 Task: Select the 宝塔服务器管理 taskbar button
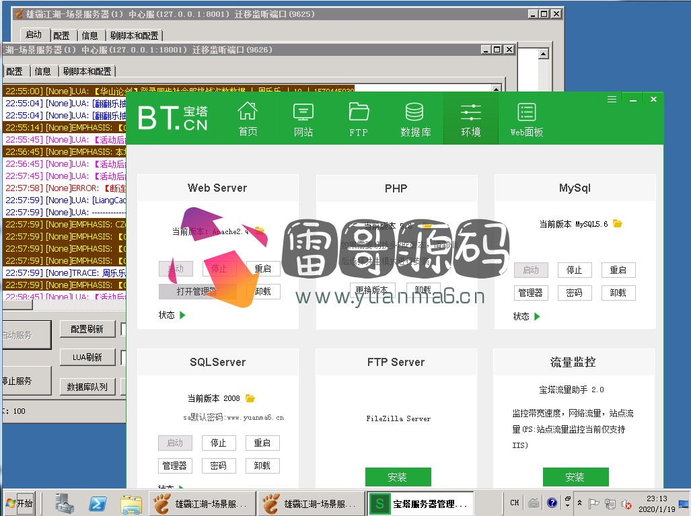click(x=421, y=504)
